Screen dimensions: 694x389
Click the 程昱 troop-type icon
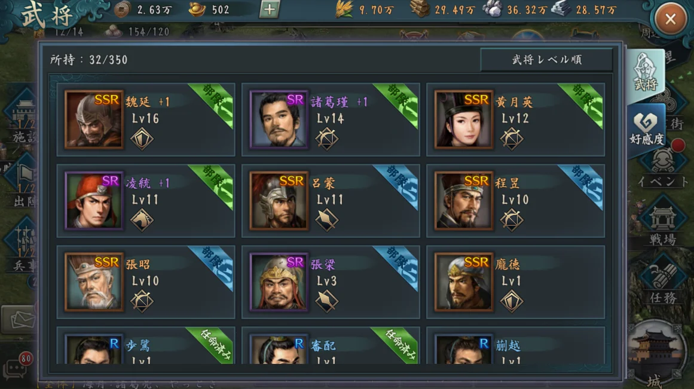pos(512,220)
